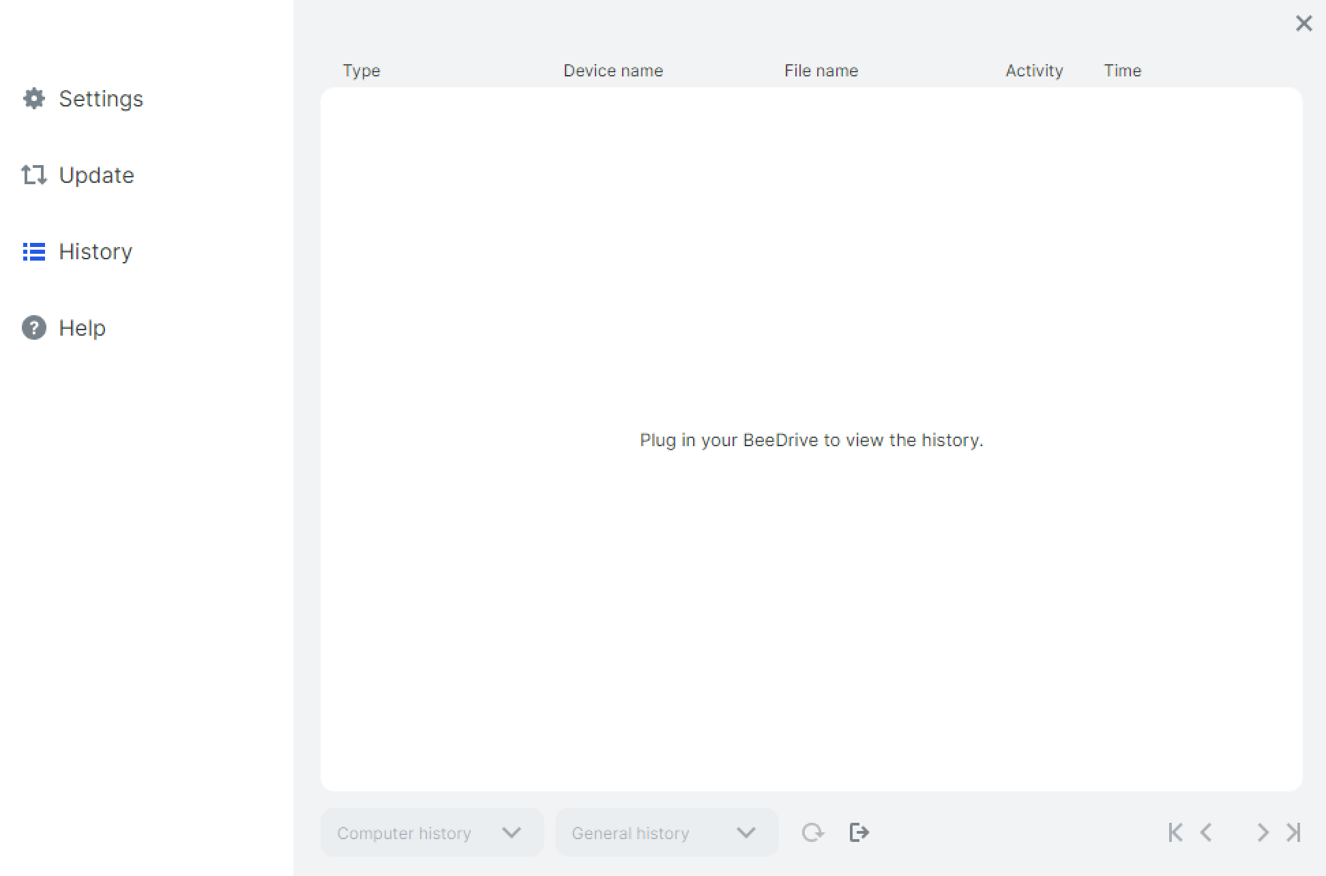This screenshot has width=1326, height=876.
Task: Select the History section
Action: tap(77, 252)
